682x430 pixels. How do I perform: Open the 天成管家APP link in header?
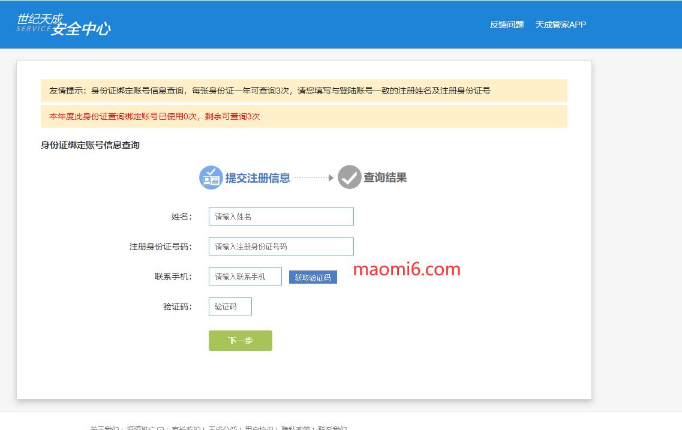[x=560, y=25]
